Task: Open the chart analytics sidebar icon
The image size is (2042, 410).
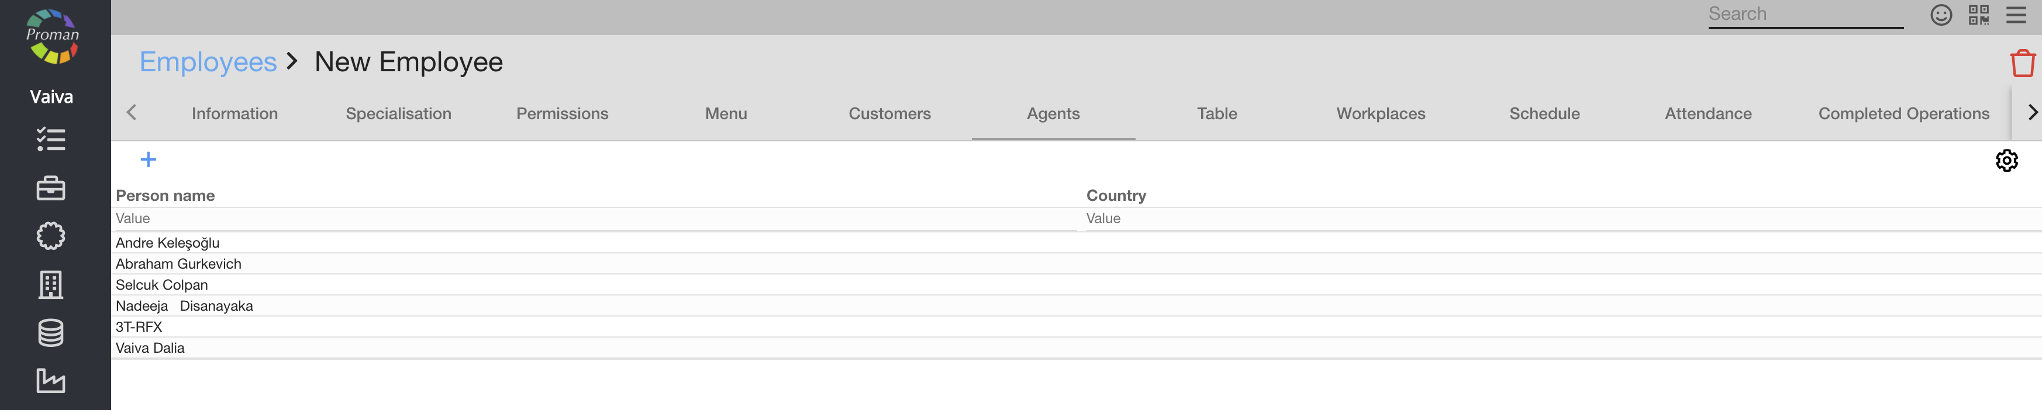Action: (51, 381)
